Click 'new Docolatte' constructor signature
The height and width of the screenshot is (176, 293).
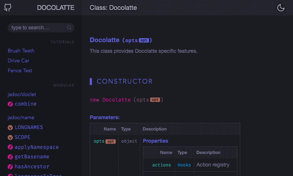click(110, 100)
